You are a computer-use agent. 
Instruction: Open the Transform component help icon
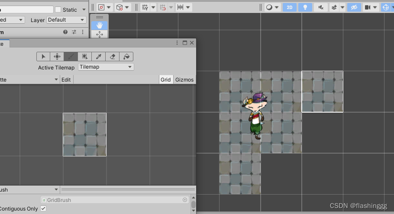point(65,32)
